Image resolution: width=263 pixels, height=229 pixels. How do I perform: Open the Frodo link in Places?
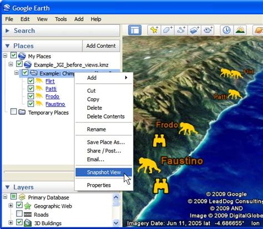click(52, 96)
